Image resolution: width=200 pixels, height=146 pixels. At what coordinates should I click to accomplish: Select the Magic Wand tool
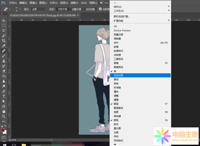(x=4, y=36)
